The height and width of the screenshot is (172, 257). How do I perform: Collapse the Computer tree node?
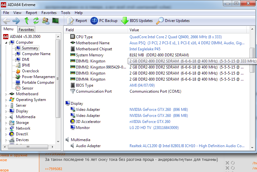(6, 42)
